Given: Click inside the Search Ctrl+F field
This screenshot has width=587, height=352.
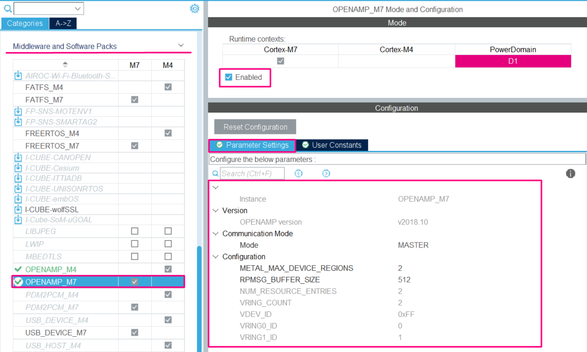Looking at the screenshot, I should pos(252,173).
